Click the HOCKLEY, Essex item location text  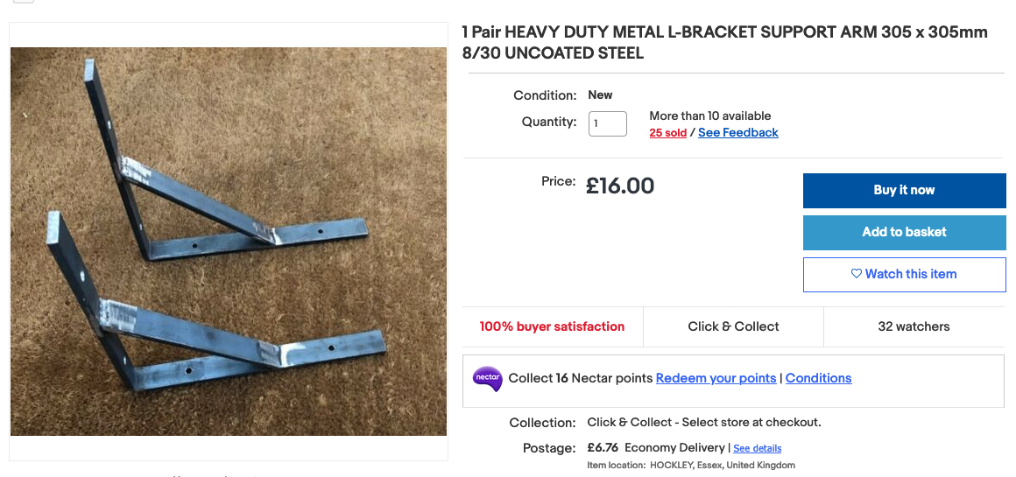[722, 466]
